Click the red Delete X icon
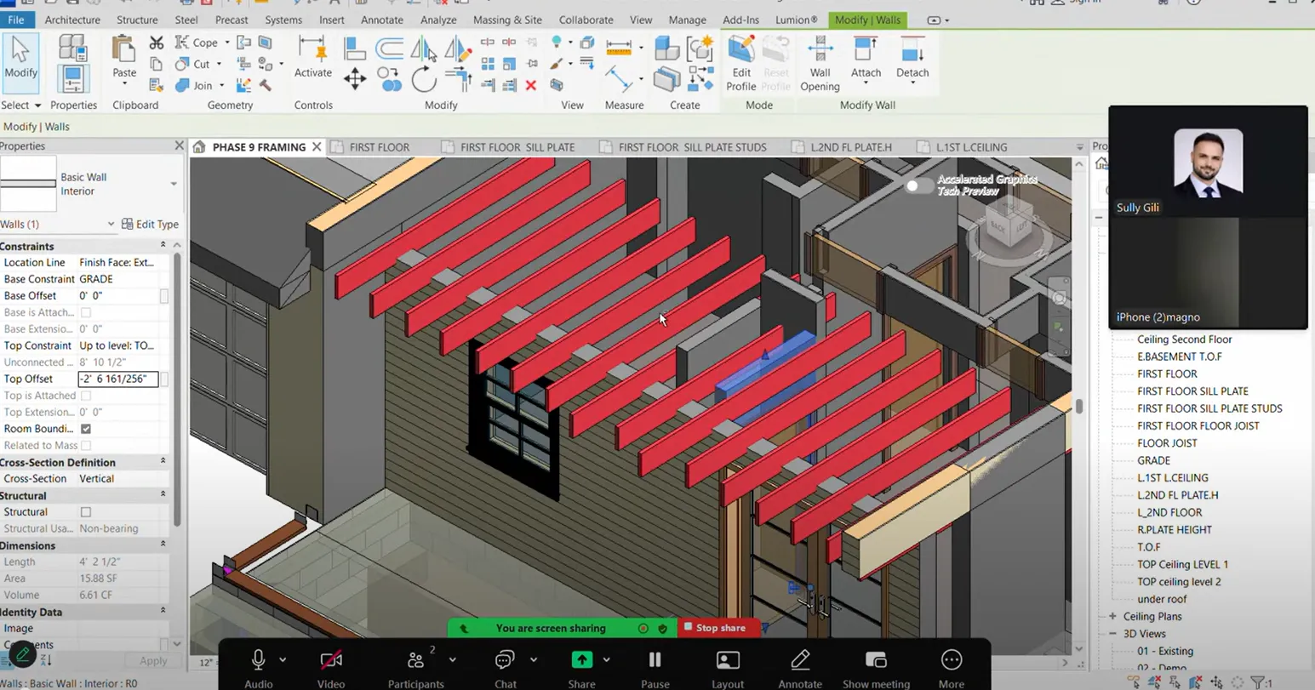This screenshot has width=1315, height=690. (531, 85)
